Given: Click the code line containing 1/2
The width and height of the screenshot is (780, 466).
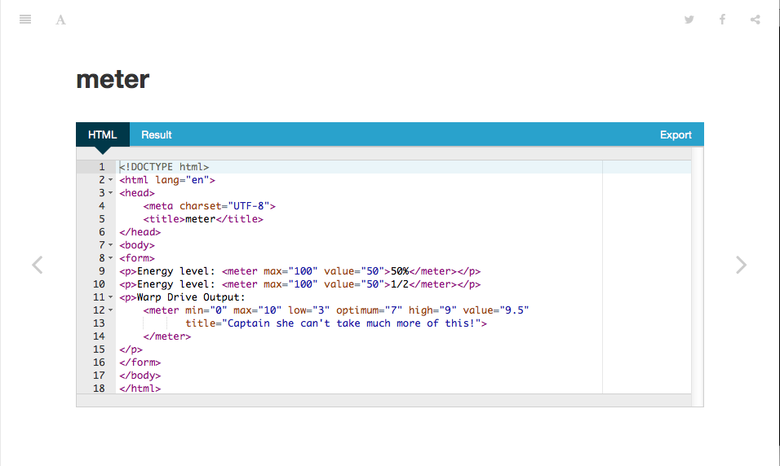Looking at the screenshot, I should click(300, 284).
